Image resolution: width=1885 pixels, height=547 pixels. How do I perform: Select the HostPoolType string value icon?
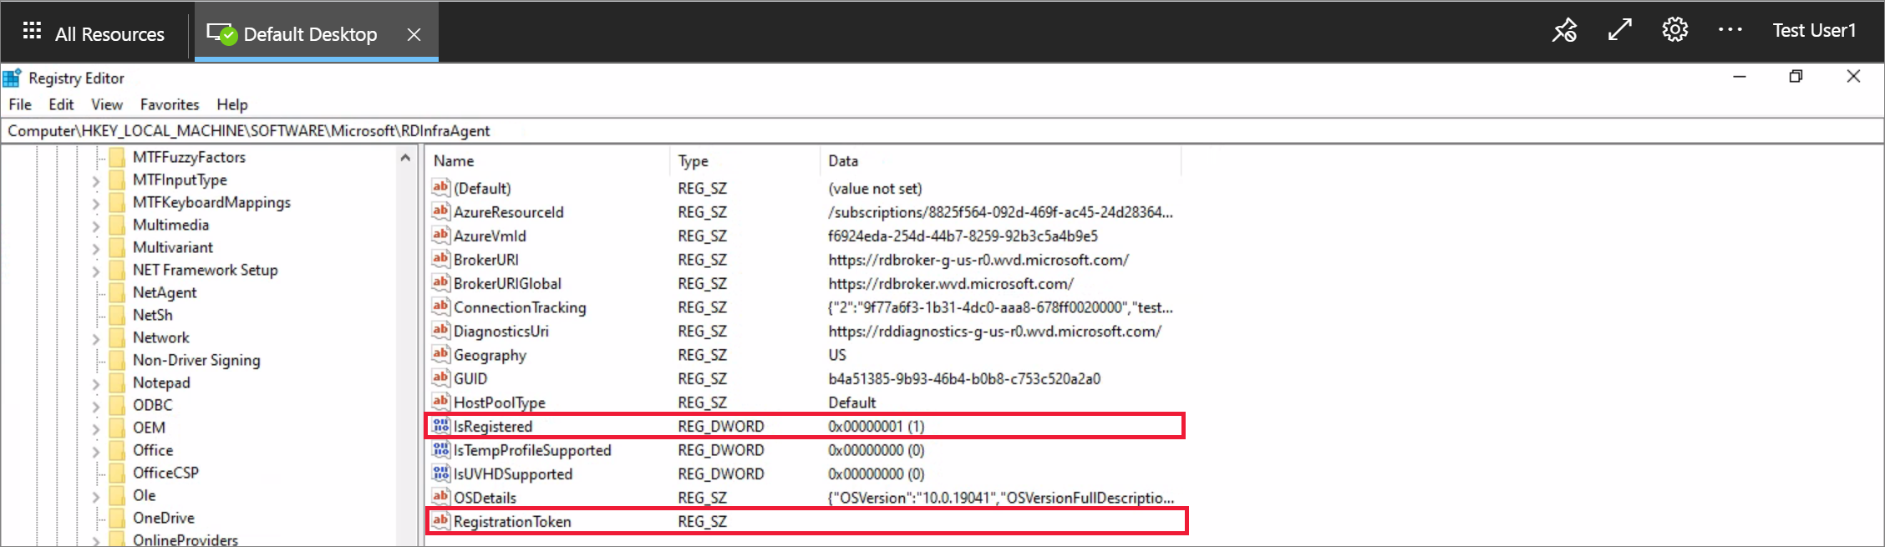(440, 402)
